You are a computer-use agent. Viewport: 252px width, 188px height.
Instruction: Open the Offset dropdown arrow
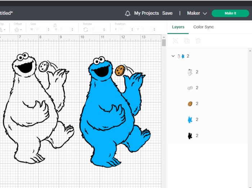click(21, 30)
